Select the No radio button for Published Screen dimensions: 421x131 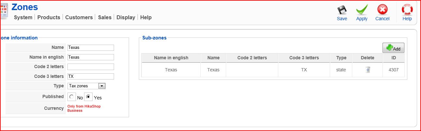pyautogui.click(x=71, y=97)
